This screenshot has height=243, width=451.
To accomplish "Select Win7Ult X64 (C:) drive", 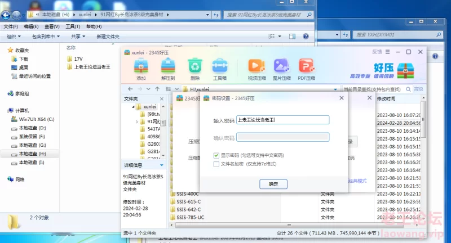I will 33,119.
